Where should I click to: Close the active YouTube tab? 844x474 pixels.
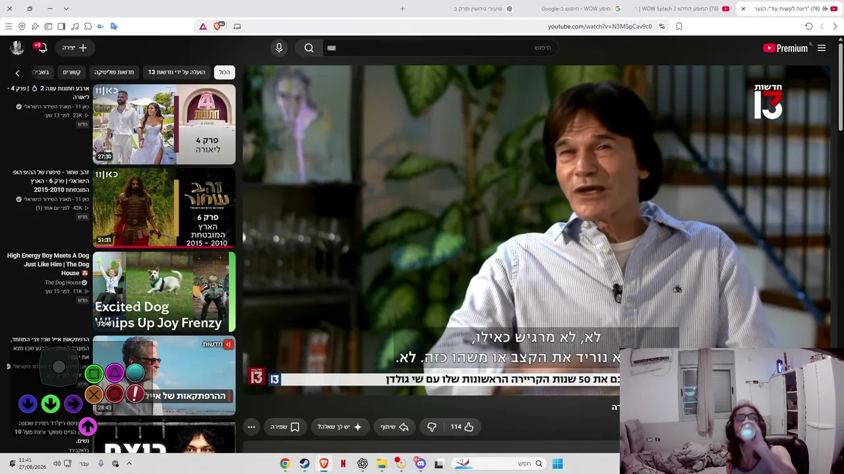tap(743, 9)
